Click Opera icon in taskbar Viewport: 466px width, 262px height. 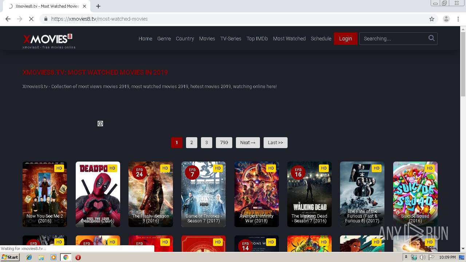[78, 257]
